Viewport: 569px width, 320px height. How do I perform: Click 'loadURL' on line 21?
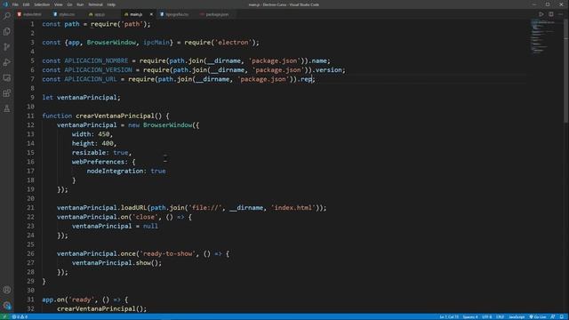(x=133, y=208)
